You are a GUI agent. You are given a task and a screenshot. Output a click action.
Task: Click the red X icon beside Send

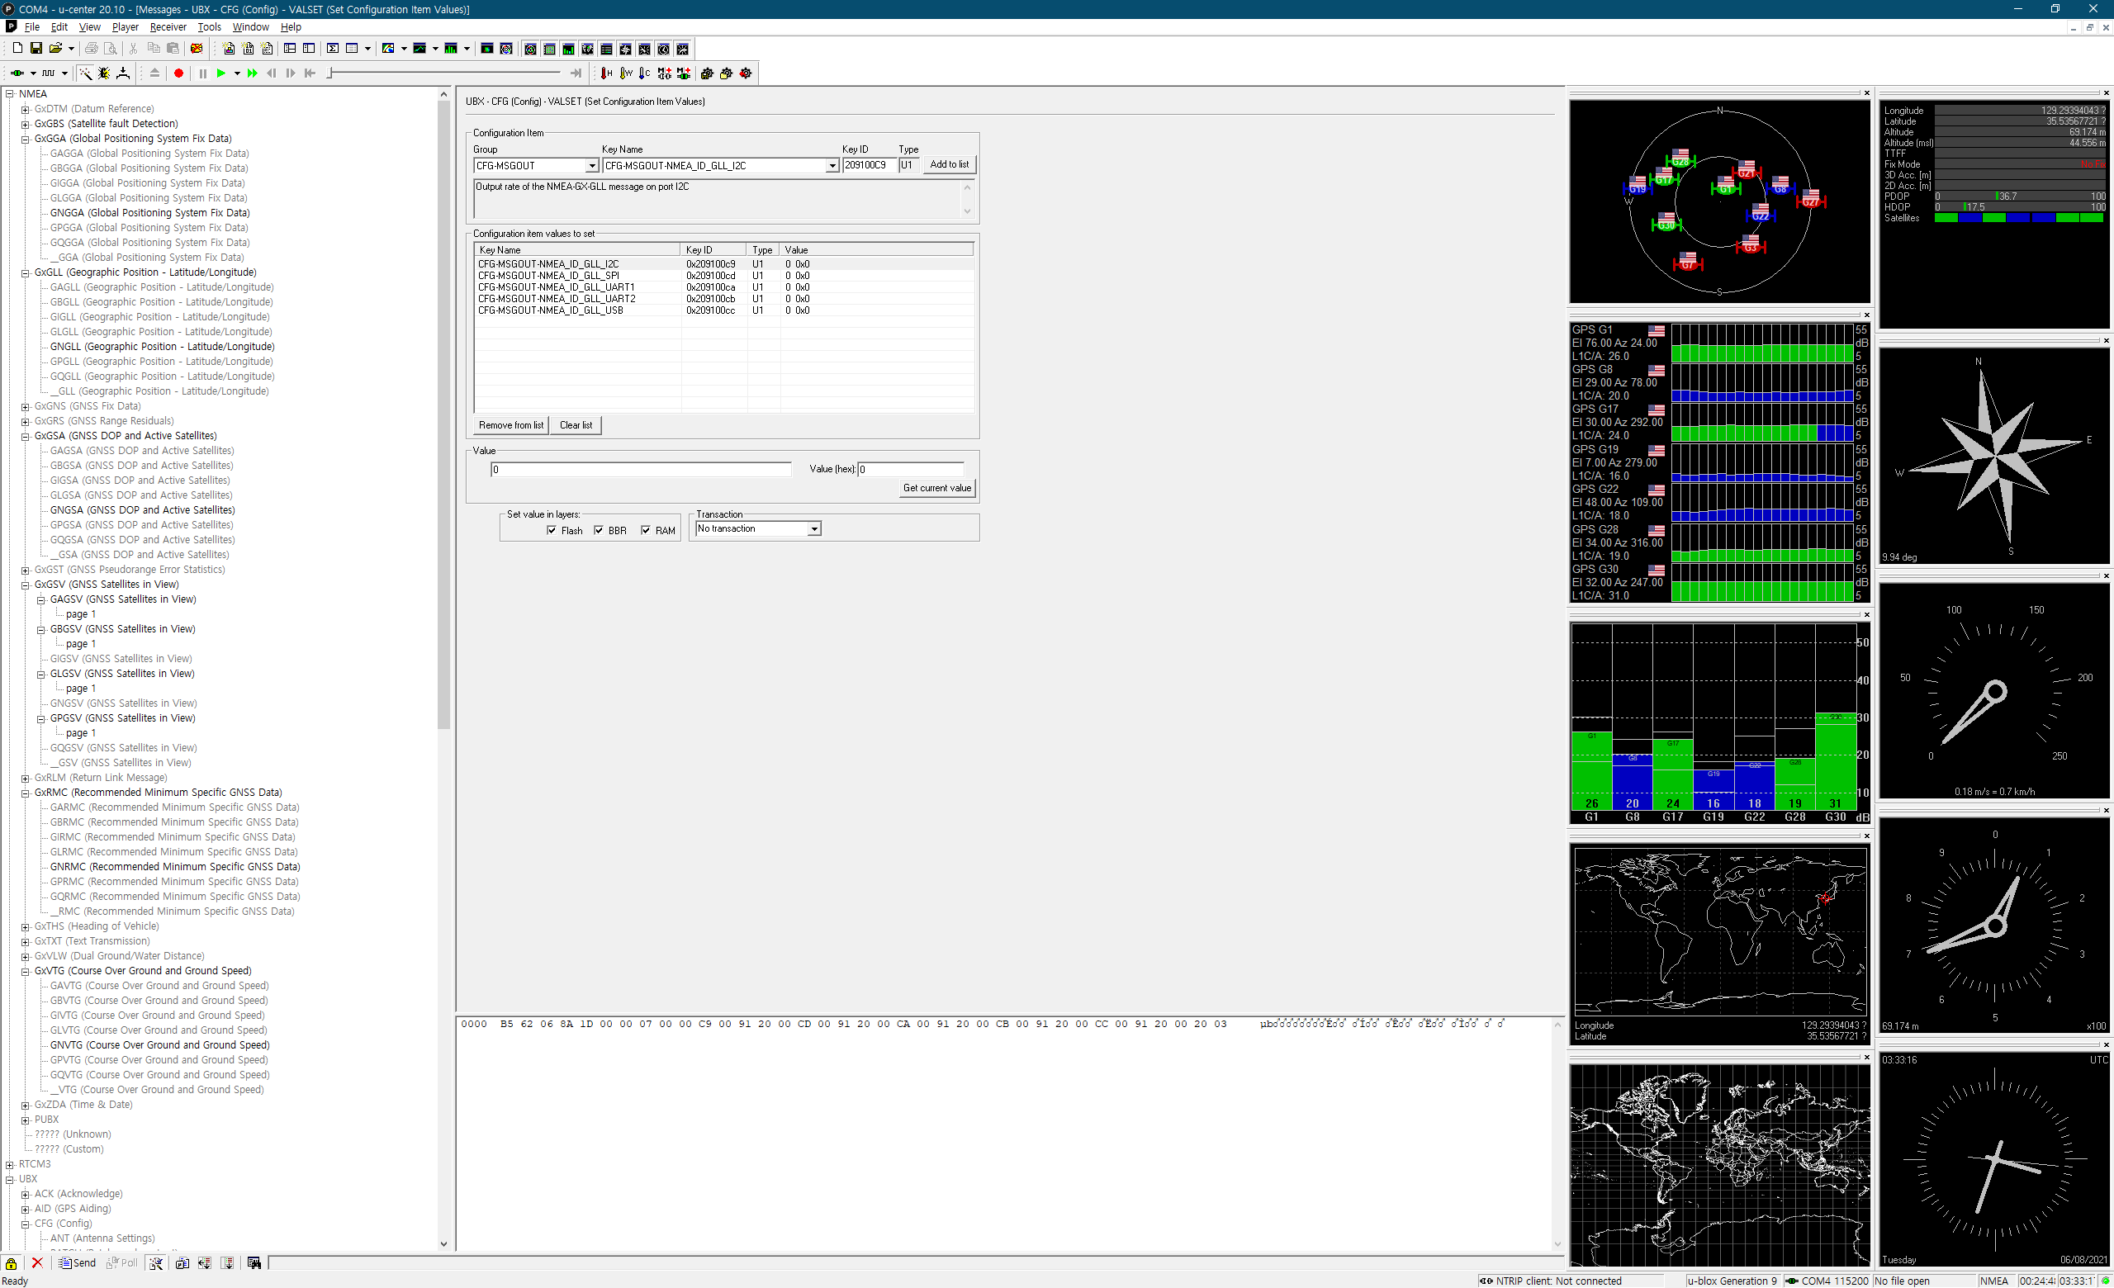(37, 1262)
